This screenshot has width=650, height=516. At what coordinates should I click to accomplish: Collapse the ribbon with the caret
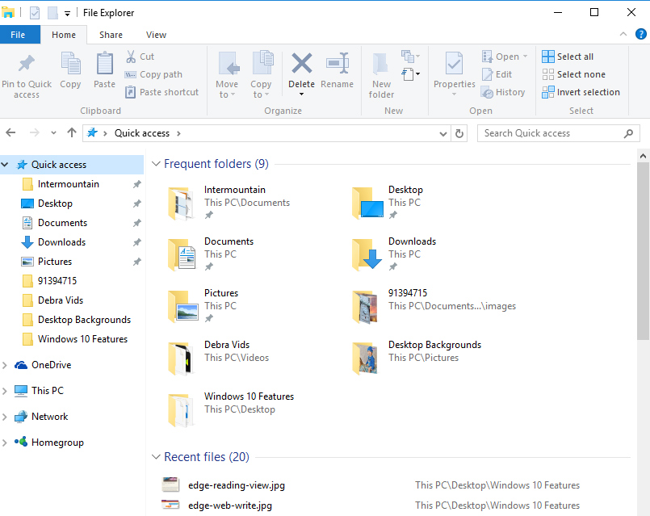[x=623, y=35]
